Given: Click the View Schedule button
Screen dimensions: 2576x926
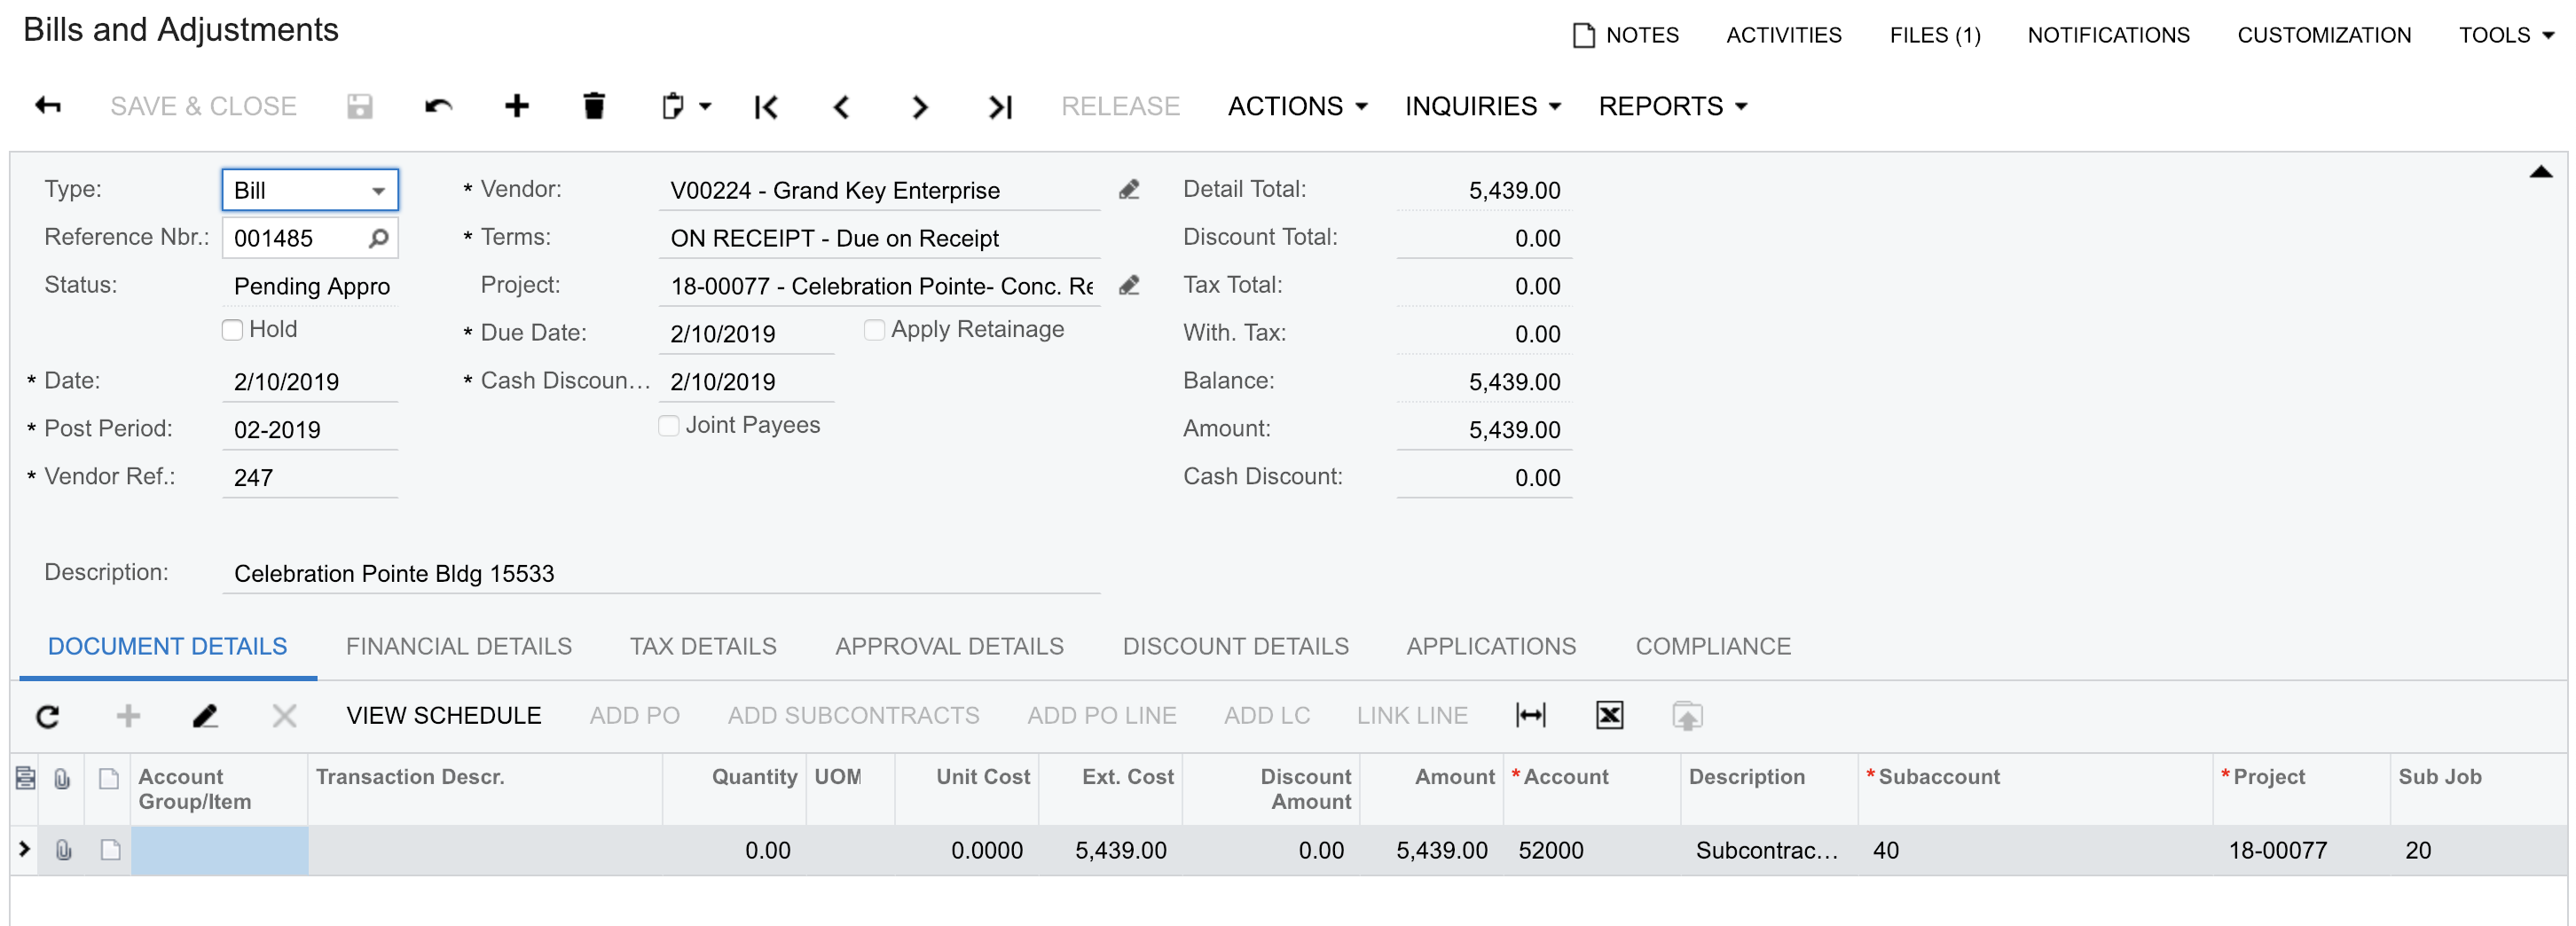Looking at the screenshot, I should (x=443, y=716).
